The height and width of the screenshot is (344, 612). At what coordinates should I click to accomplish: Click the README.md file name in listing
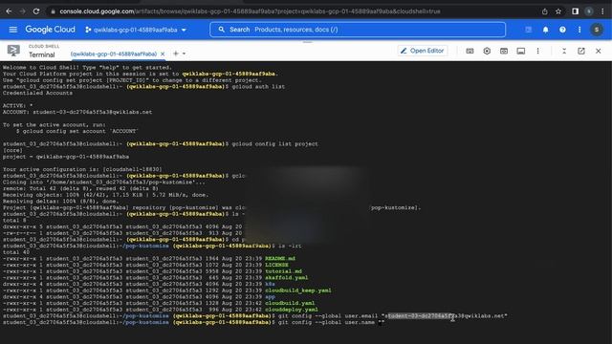280,259
